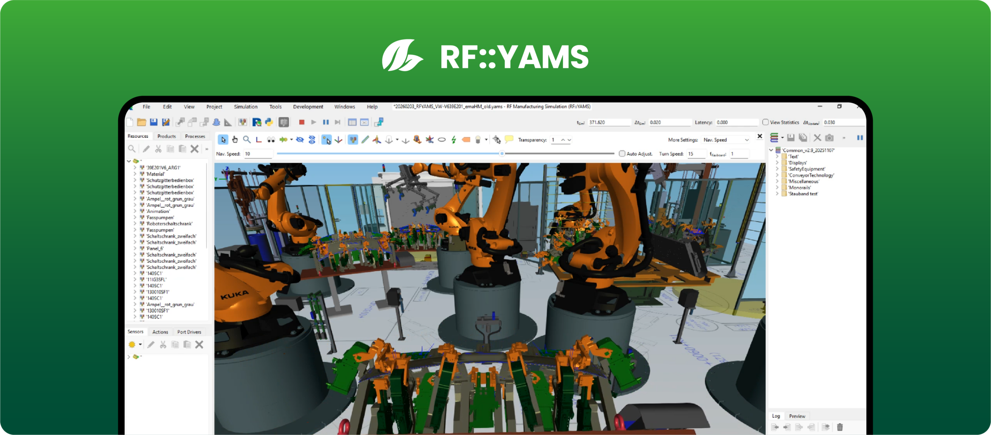The image size is (991, 435).
Task: Switch to the Processes tab
Action: (195, 136)
